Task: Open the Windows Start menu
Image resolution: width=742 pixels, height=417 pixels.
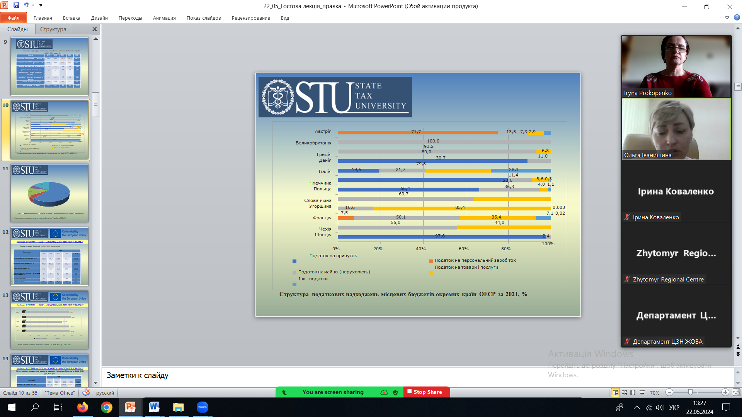Action: coord(12,407)
